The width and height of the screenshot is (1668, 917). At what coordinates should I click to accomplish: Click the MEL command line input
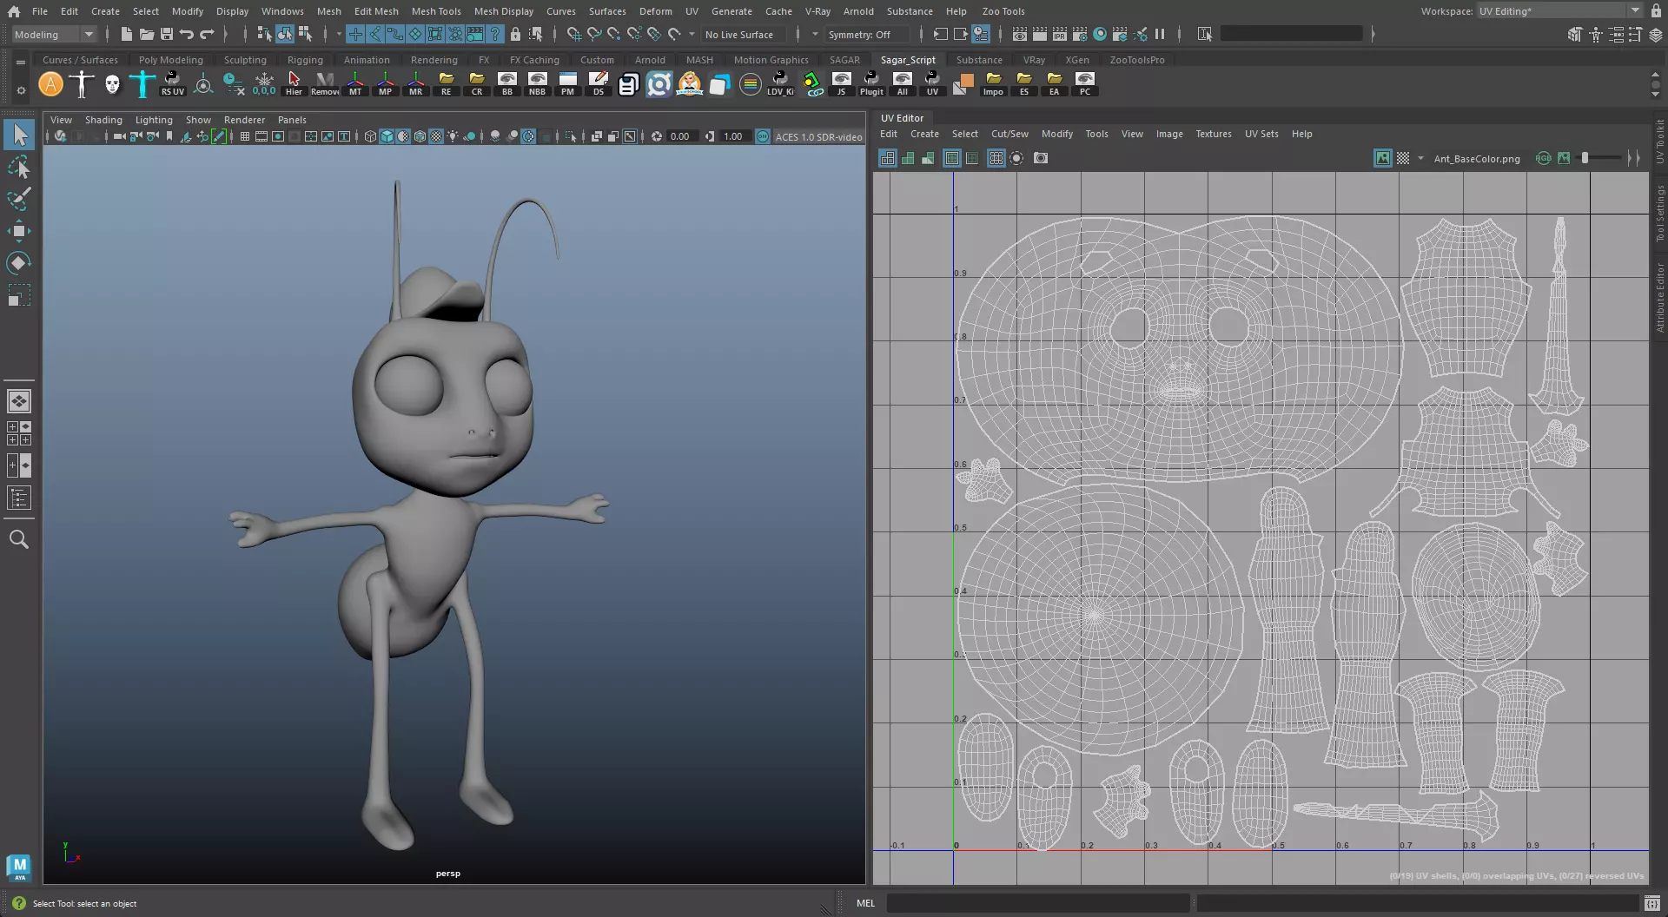click(1037, 903)
